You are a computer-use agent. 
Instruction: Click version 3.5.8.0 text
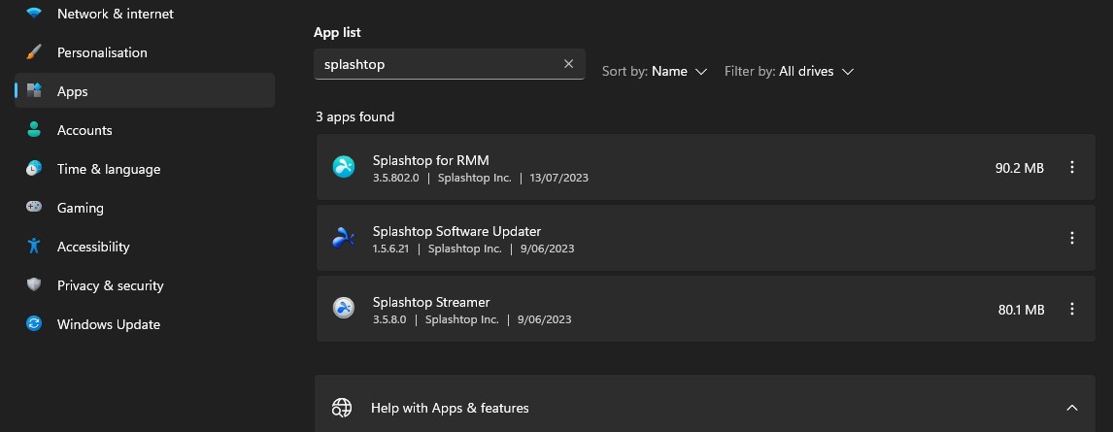(x=389, y=320)
